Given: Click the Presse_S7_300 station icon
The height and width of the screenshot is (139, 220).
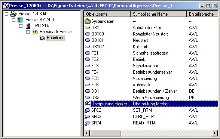Looking at the screenshot, I should click(20, 20).
